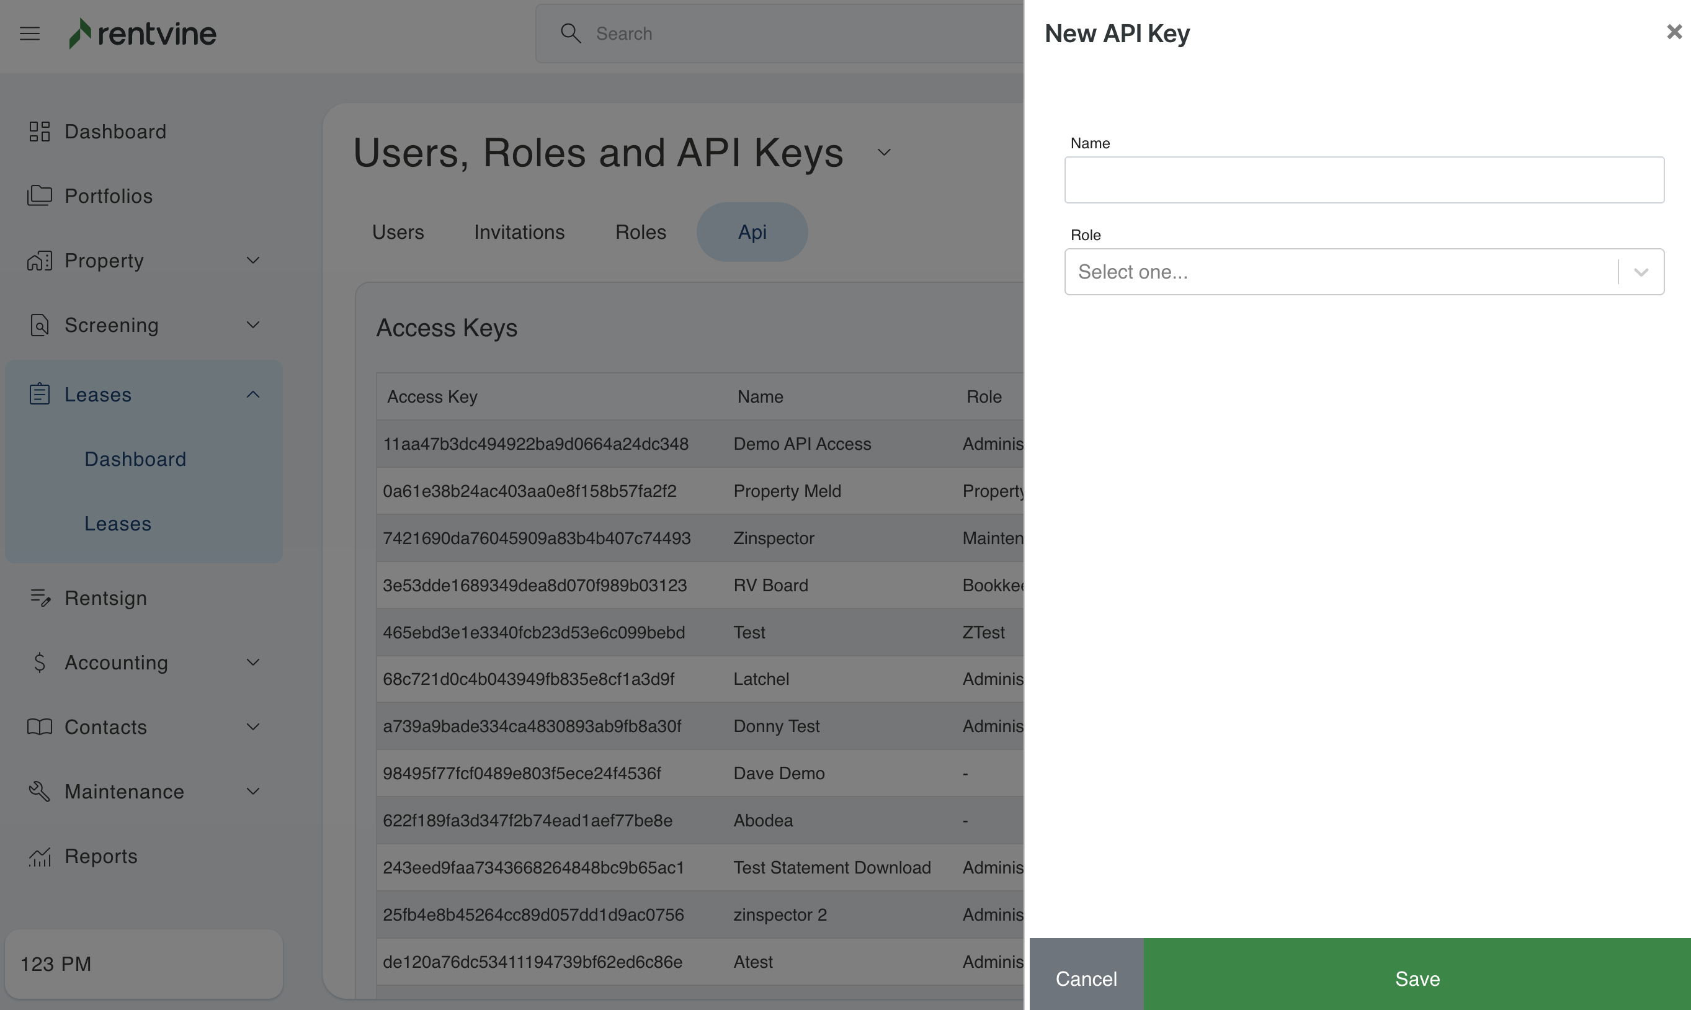The height and width of the screenshot is (1010, 1691).
Task: Click the Portfolios folder icon
Action: click(40, 196)
